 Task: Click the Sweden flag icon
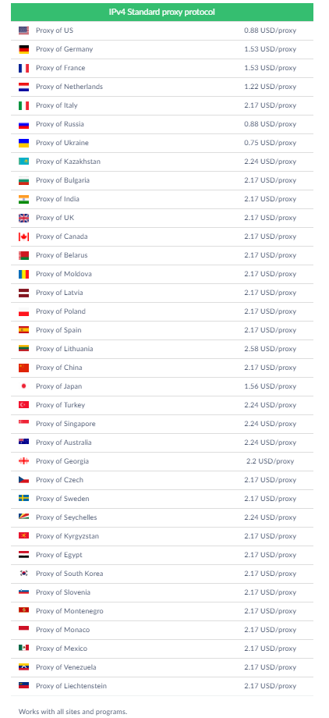[24, 499]
